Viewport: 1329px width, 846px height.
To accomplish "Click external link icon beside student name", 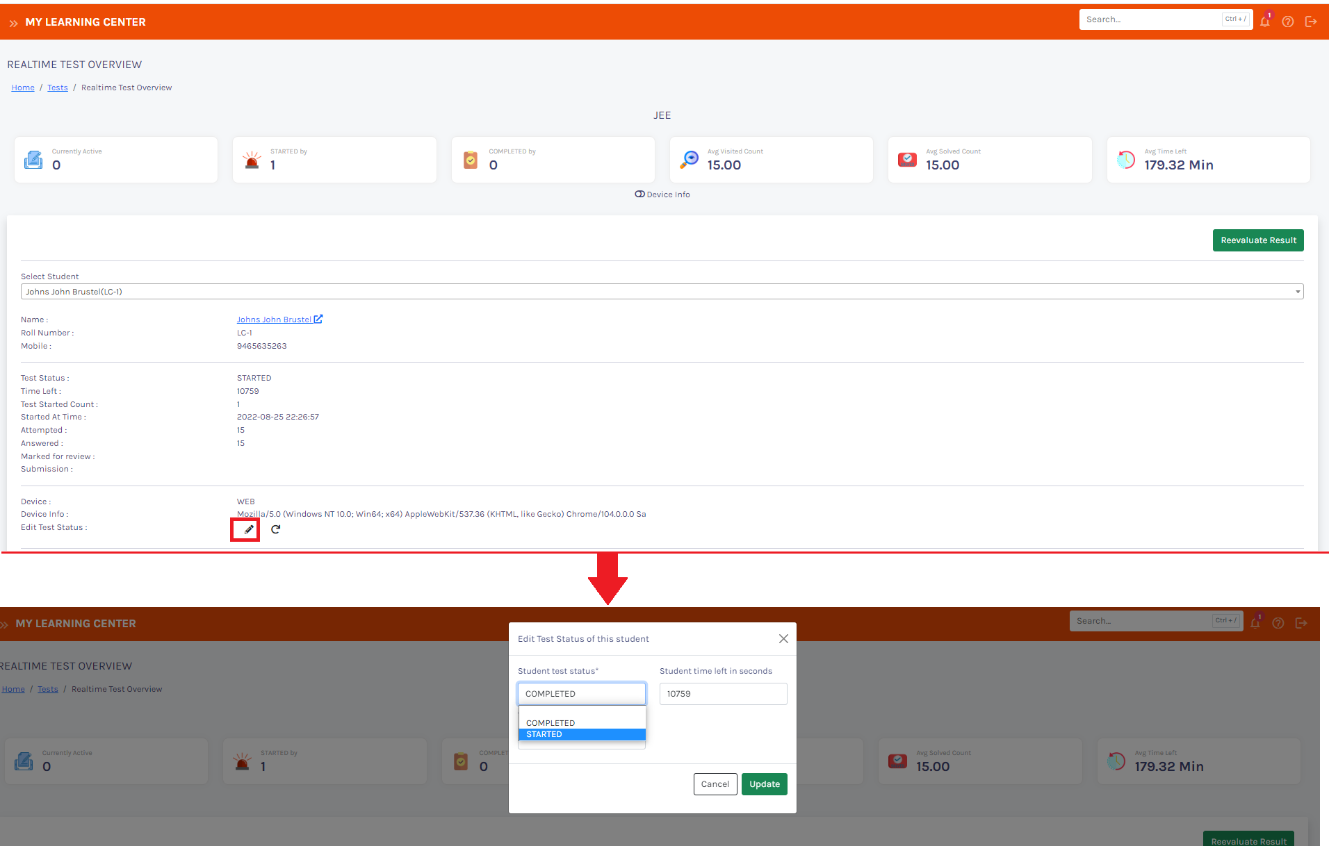I will [318, 320].
